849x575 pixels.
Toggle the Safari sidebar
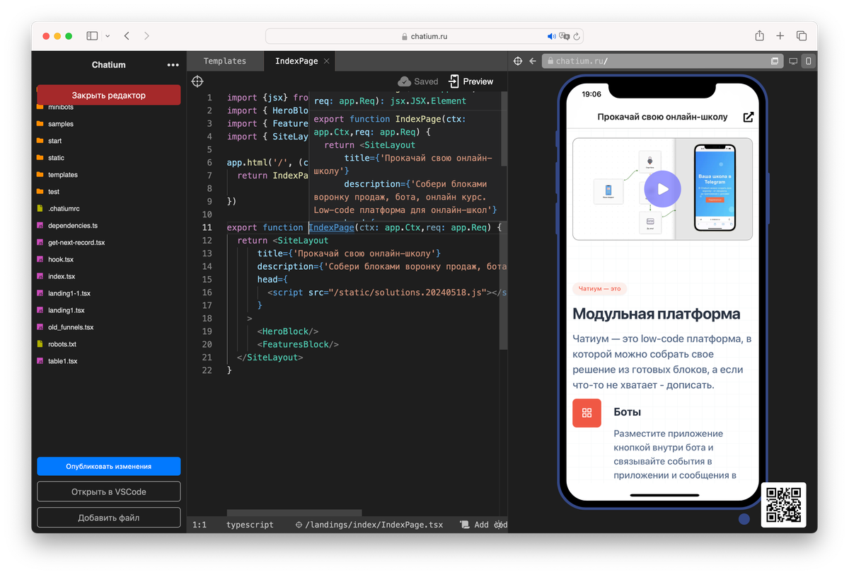coord(92,36)
